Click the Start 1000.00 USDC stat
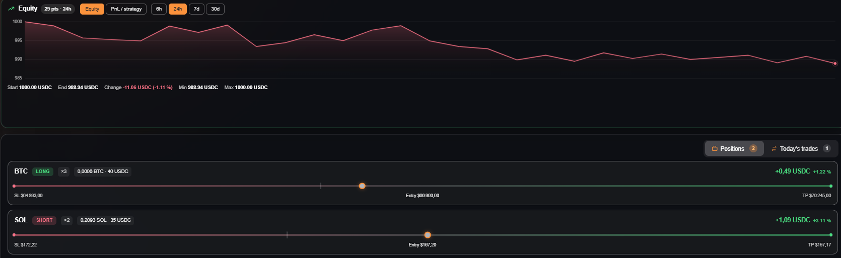 tap(30, 88)
